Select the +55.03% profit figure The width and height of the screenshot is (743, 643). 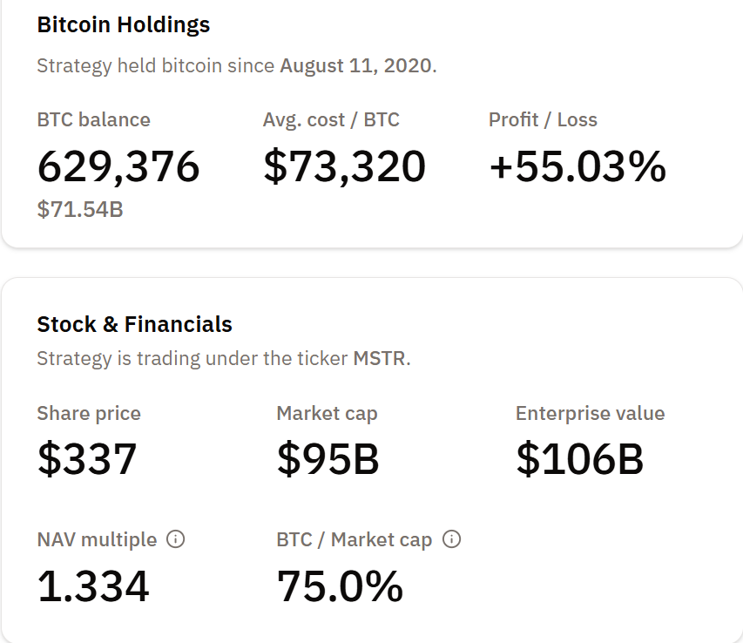[x=578, y=166]
